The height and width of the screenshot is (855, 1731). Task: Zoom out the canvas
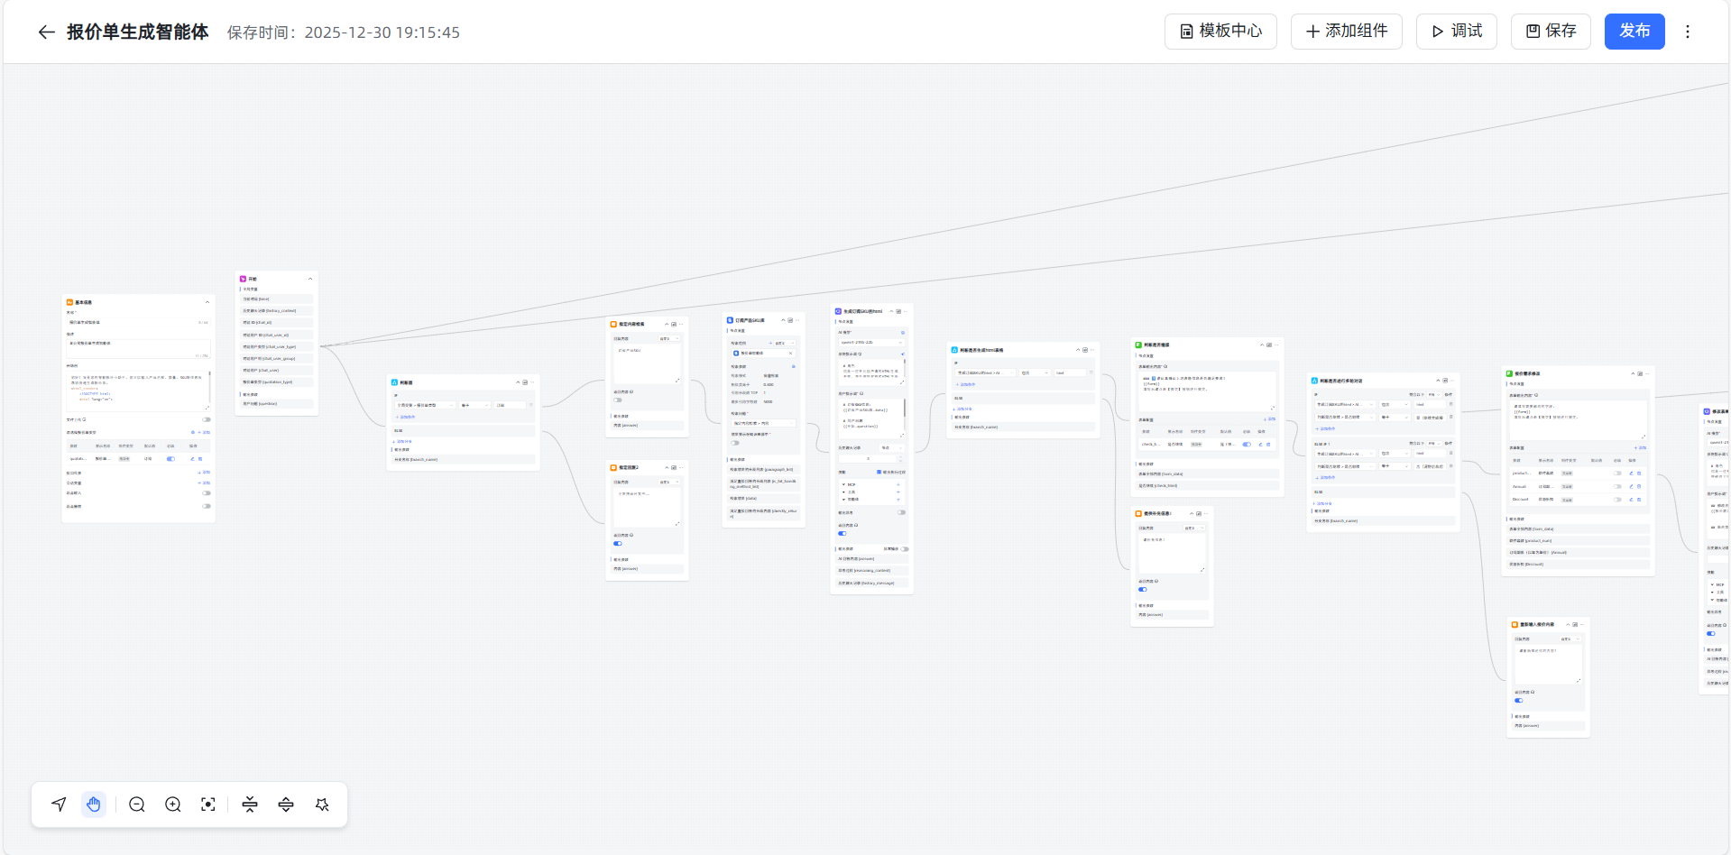click(x=137, y=804)
